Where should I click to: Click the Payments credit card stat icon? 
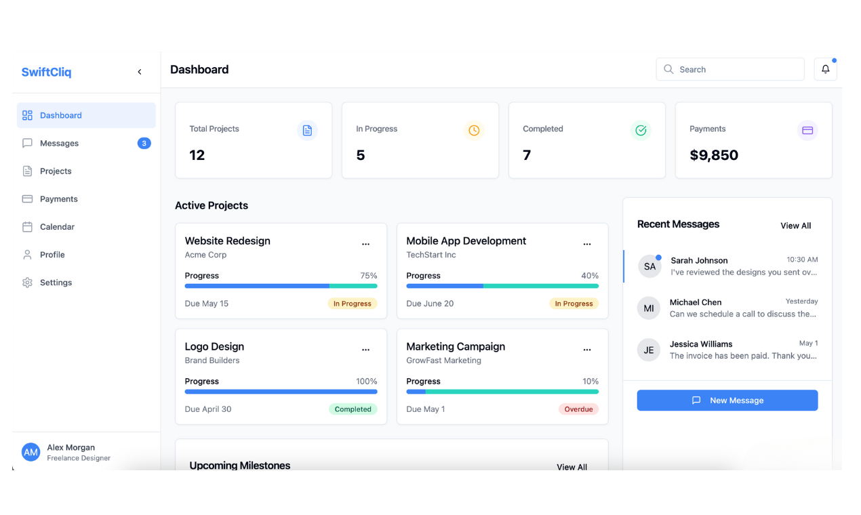click(x=807, y=130)
